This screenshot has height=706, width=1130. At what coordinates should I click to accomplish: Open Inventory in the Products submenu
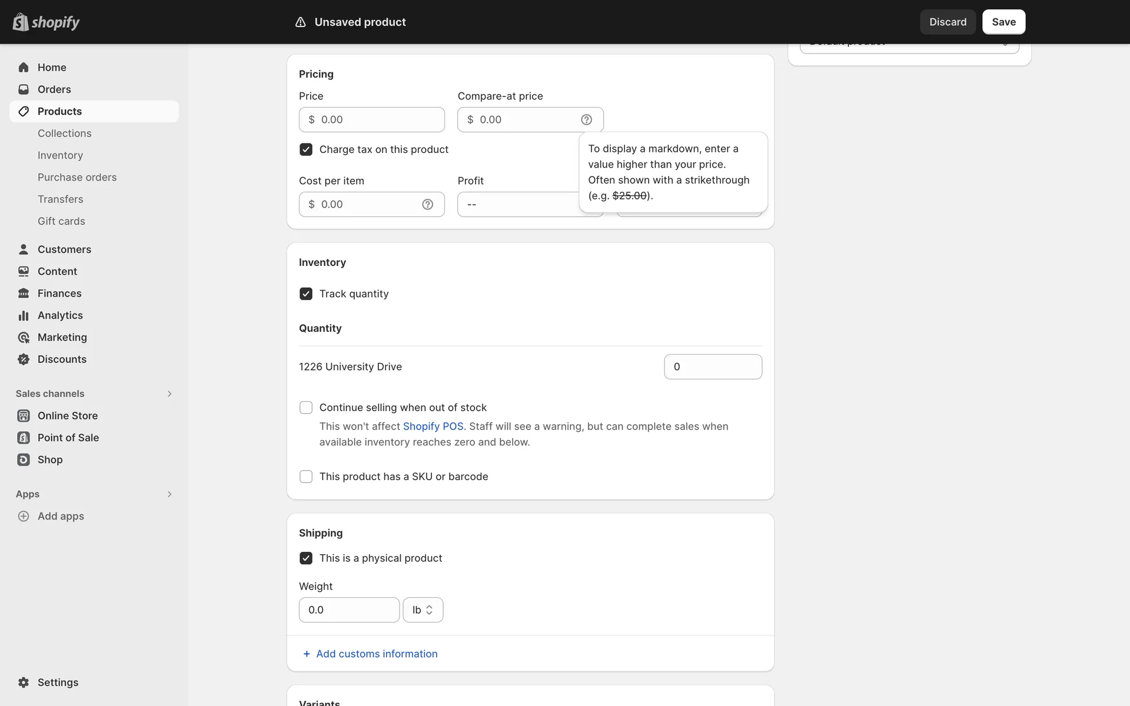pyautogui.click(x=60, y=155)
